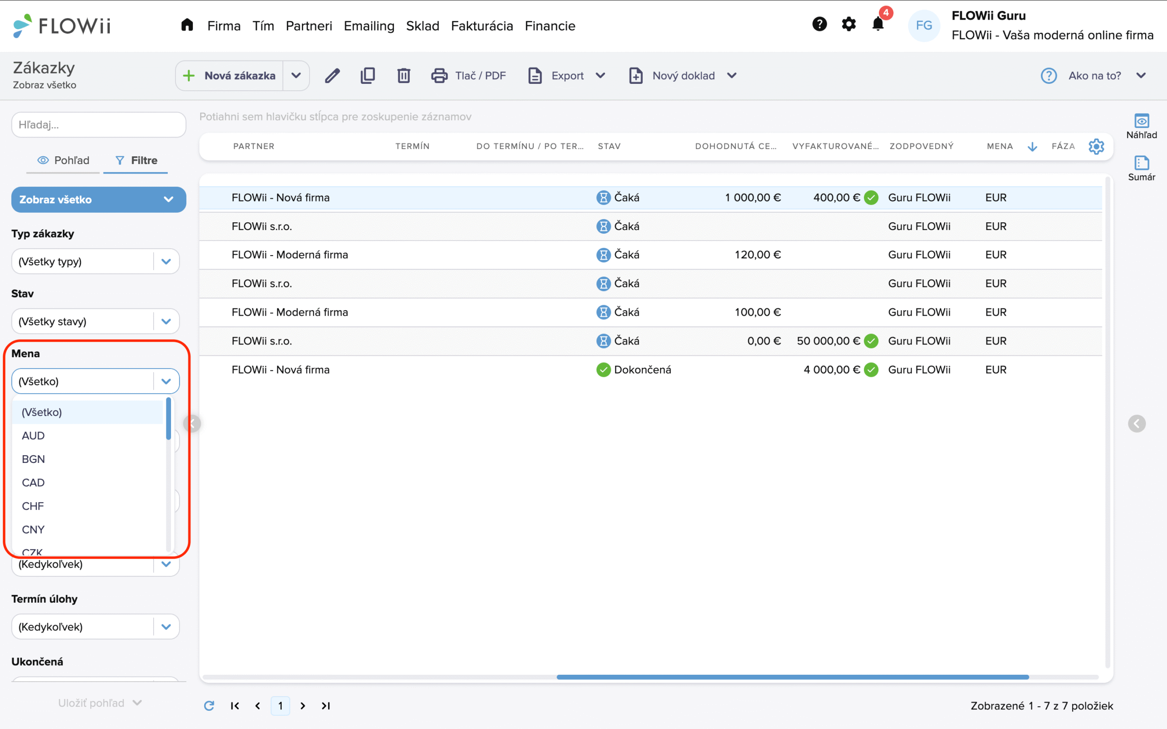Choose CHF in the currency list

88,506
